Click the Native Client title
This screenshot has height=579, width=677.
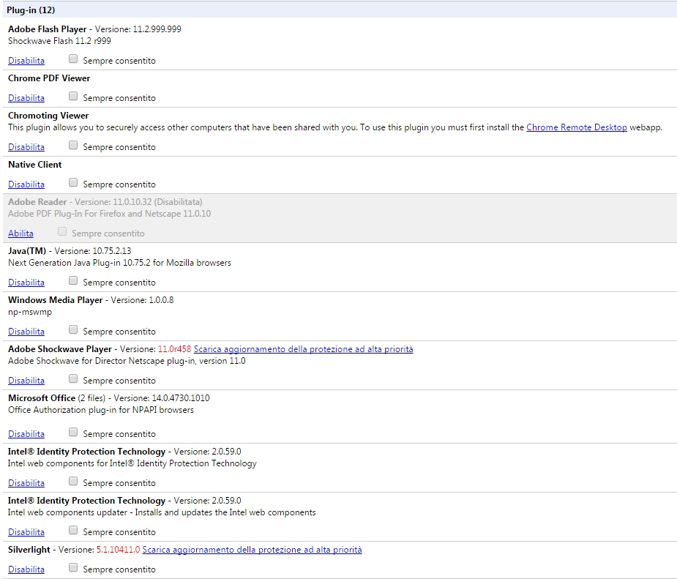click(x=34, y=165)
